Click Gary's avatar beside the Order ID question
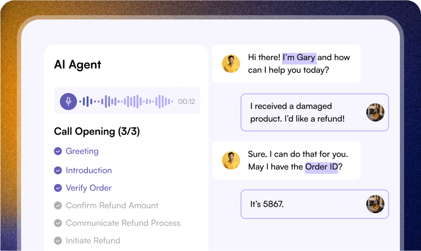 (231, 160)
